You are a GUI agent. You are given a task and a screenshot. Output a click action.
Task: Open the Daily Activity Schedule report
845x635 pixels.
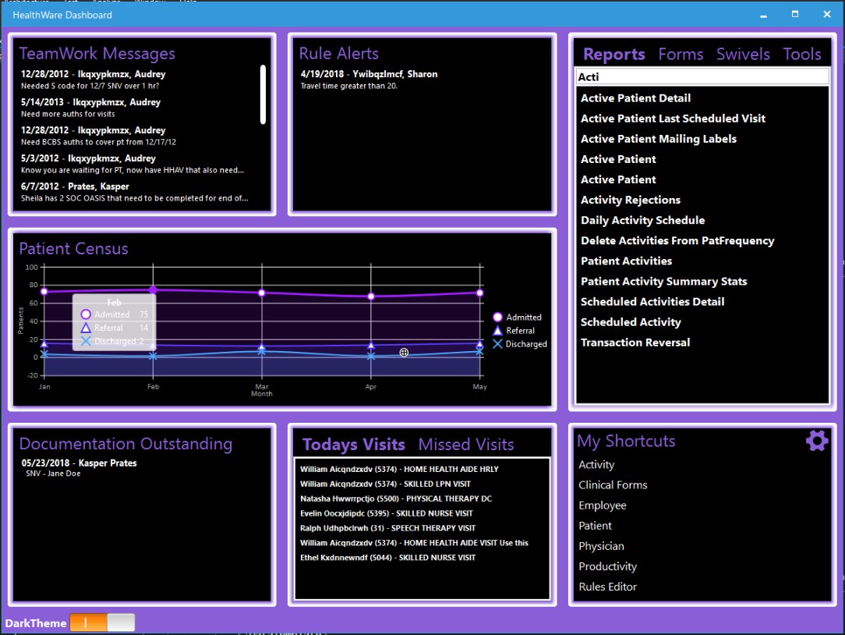[642, 220]
